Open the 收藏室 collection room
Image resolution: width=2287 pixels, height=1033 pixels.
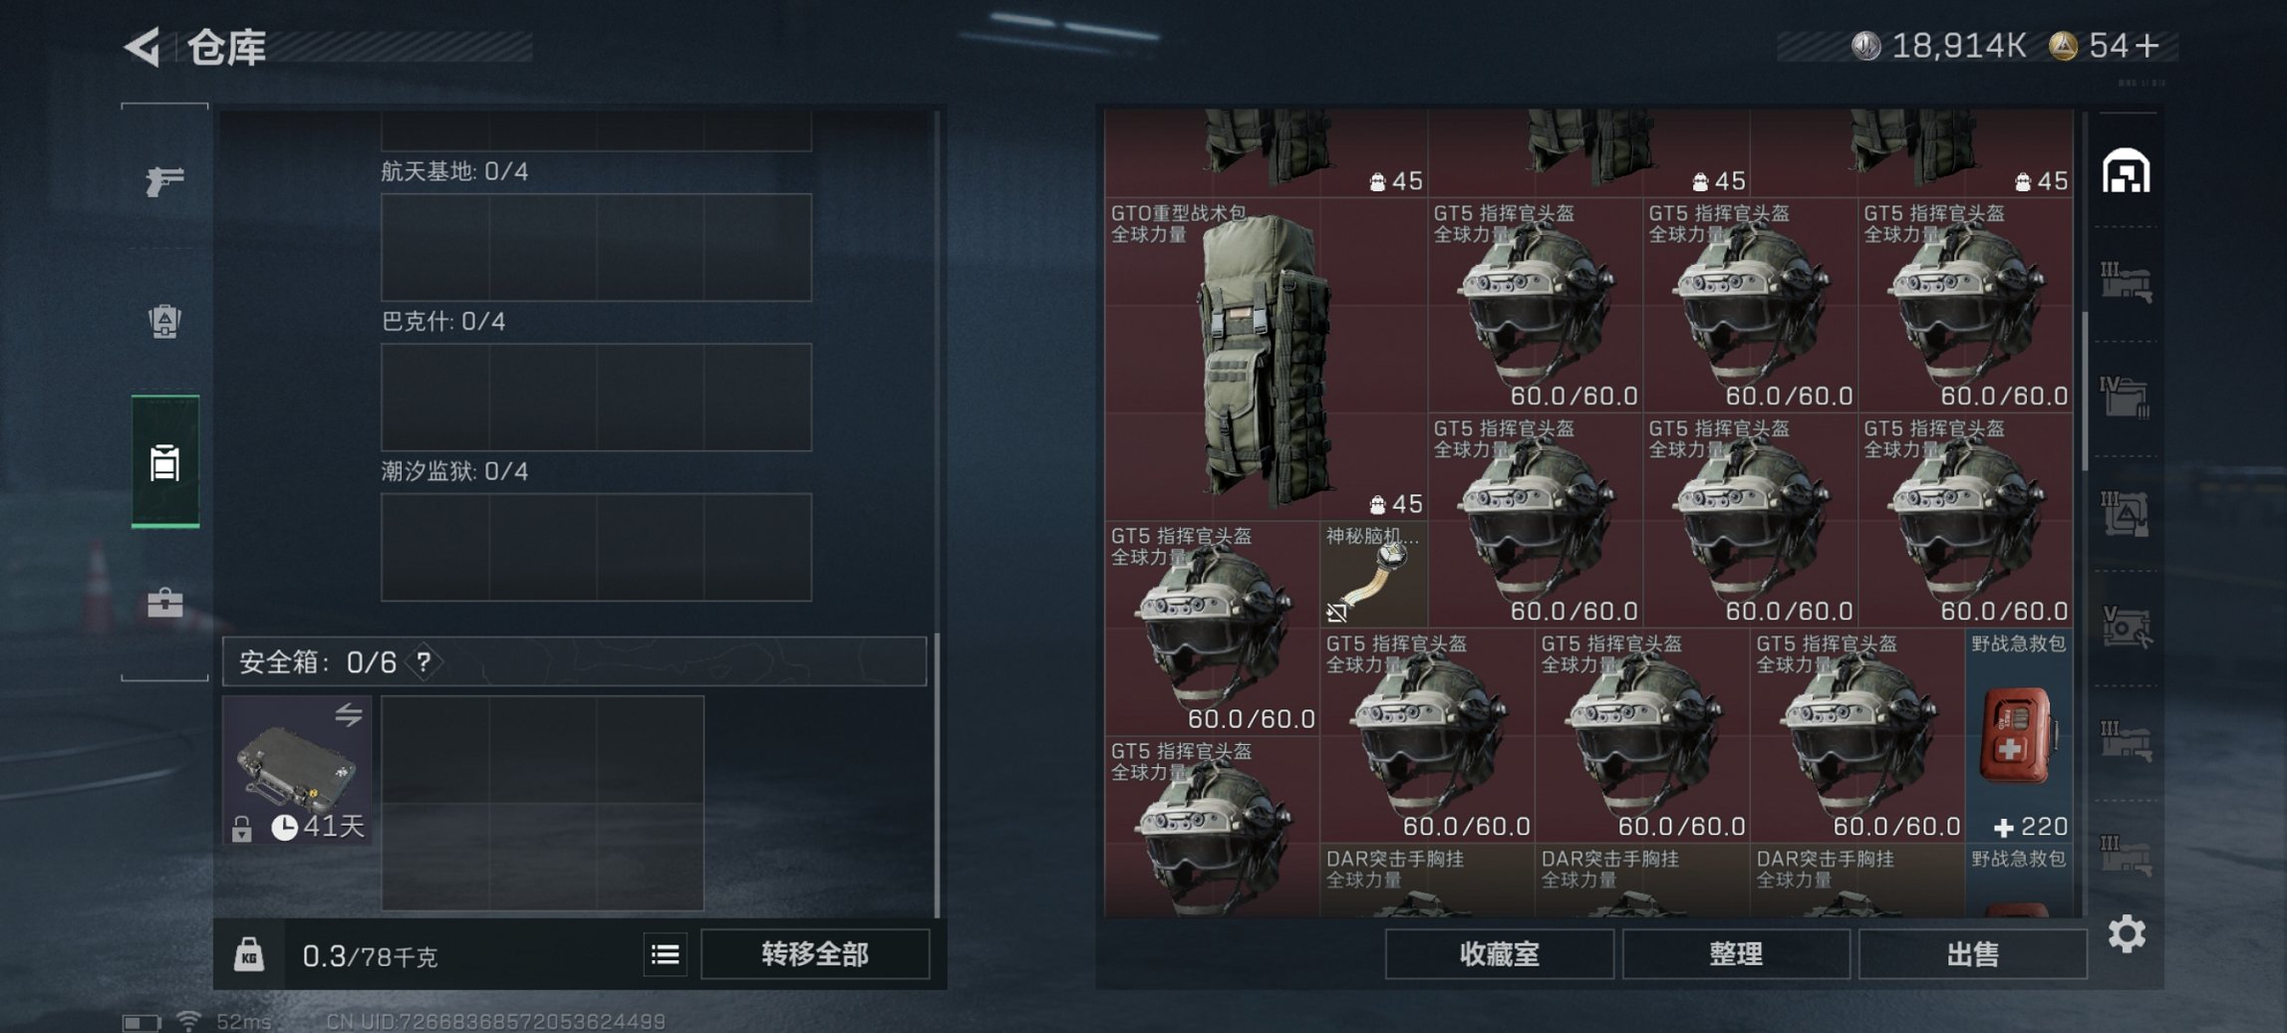coord(1500,954)
